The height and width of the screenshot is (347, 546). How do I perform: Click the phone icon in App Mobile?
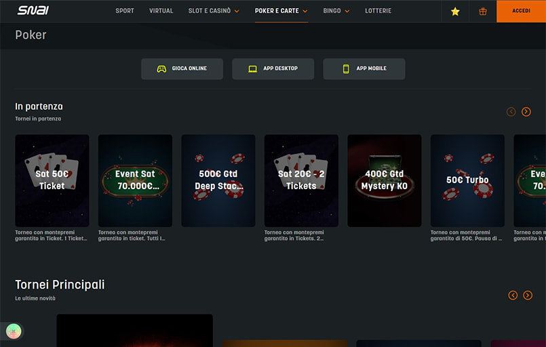tap(346, 69)
